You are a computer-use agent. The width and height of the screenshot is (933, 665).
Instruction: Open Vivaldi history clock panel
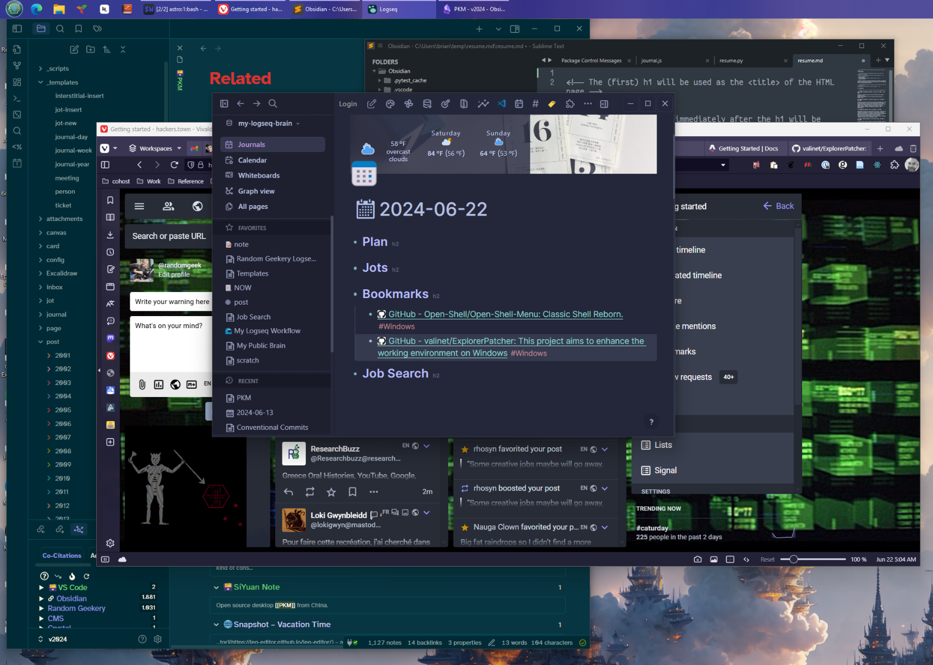pos(110,252)
